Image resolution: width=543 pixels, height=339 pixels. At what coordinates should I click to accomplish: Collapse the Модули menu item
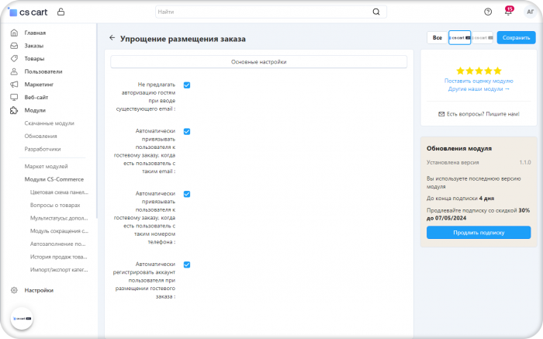coord(35,110)
